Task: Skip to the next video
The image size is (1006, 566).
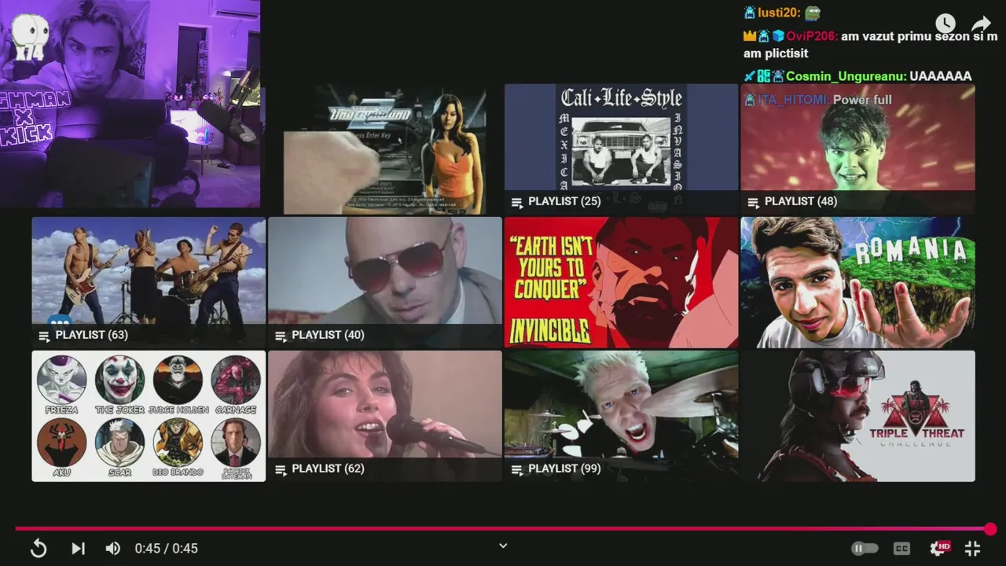Action: [78, 549]
